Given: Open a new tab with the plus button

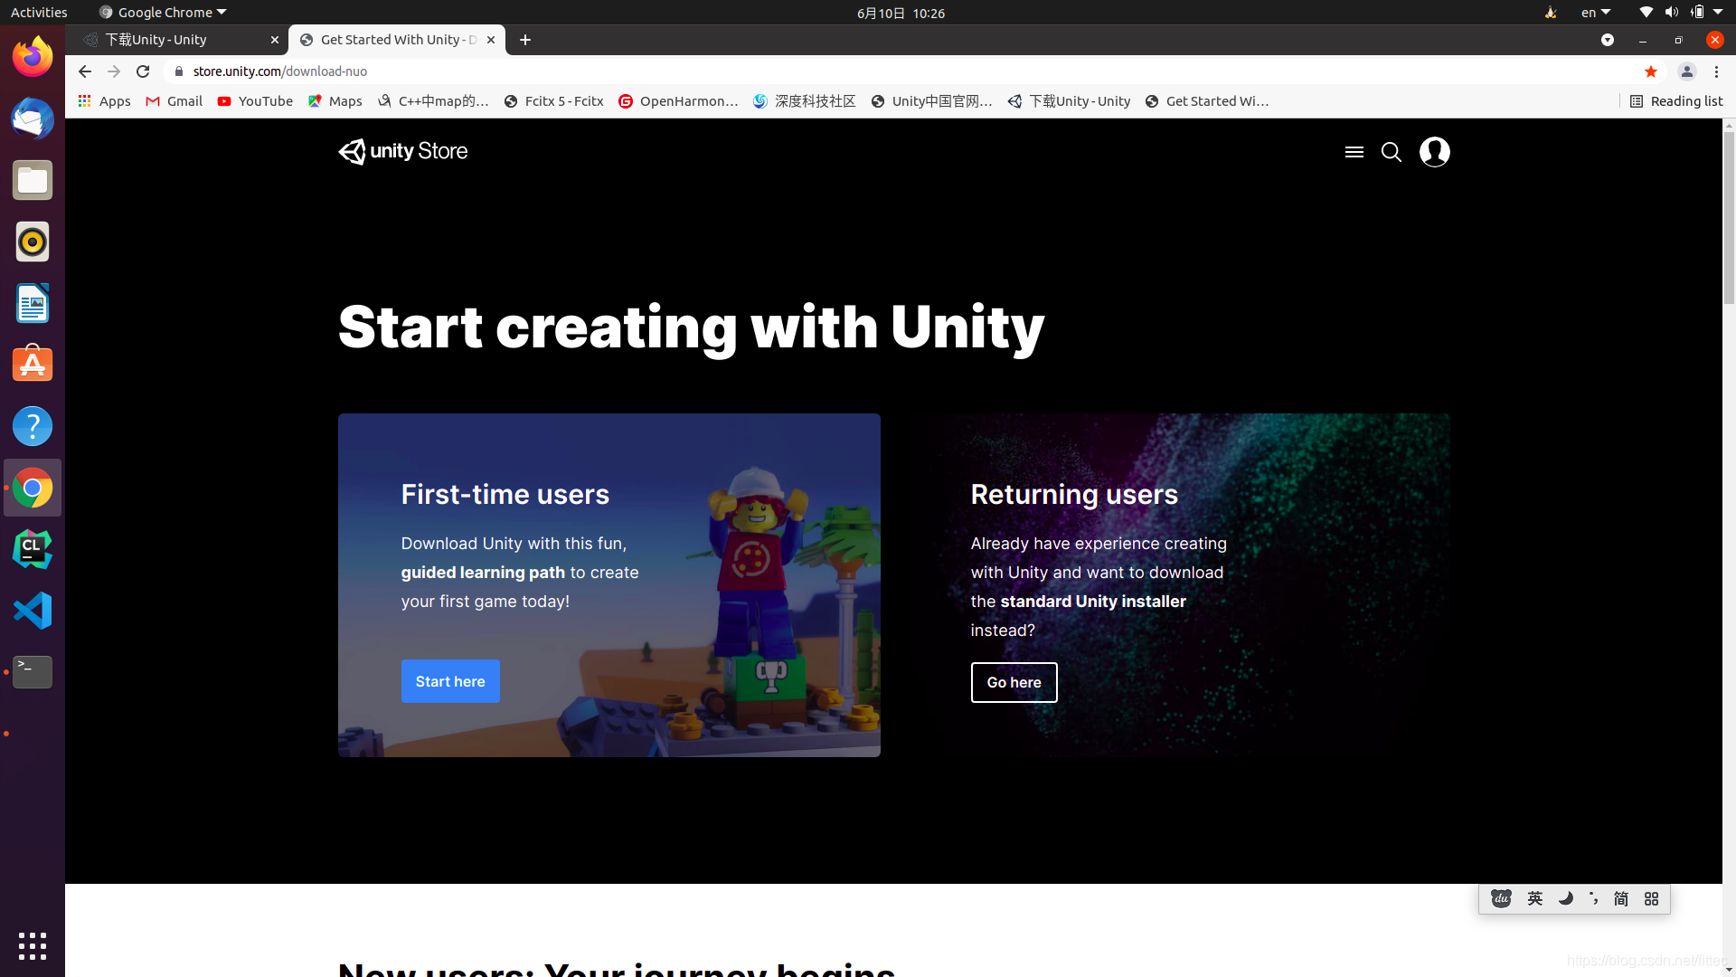Looking at the screenshot, I should (x=525, y=40).
